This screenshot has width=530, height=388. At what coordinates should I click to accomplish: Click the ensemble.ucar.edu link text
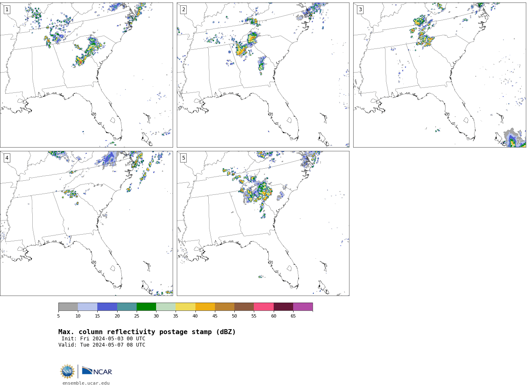[86, 383]
